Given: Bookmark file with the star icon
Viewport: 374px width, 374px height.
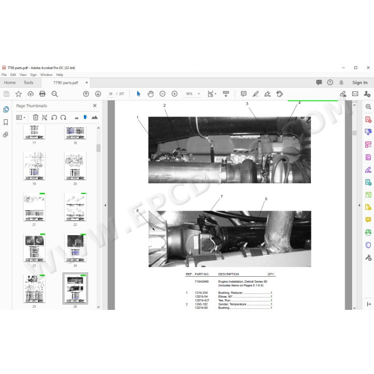Looking at the screenshot, I should coord(18,94).
